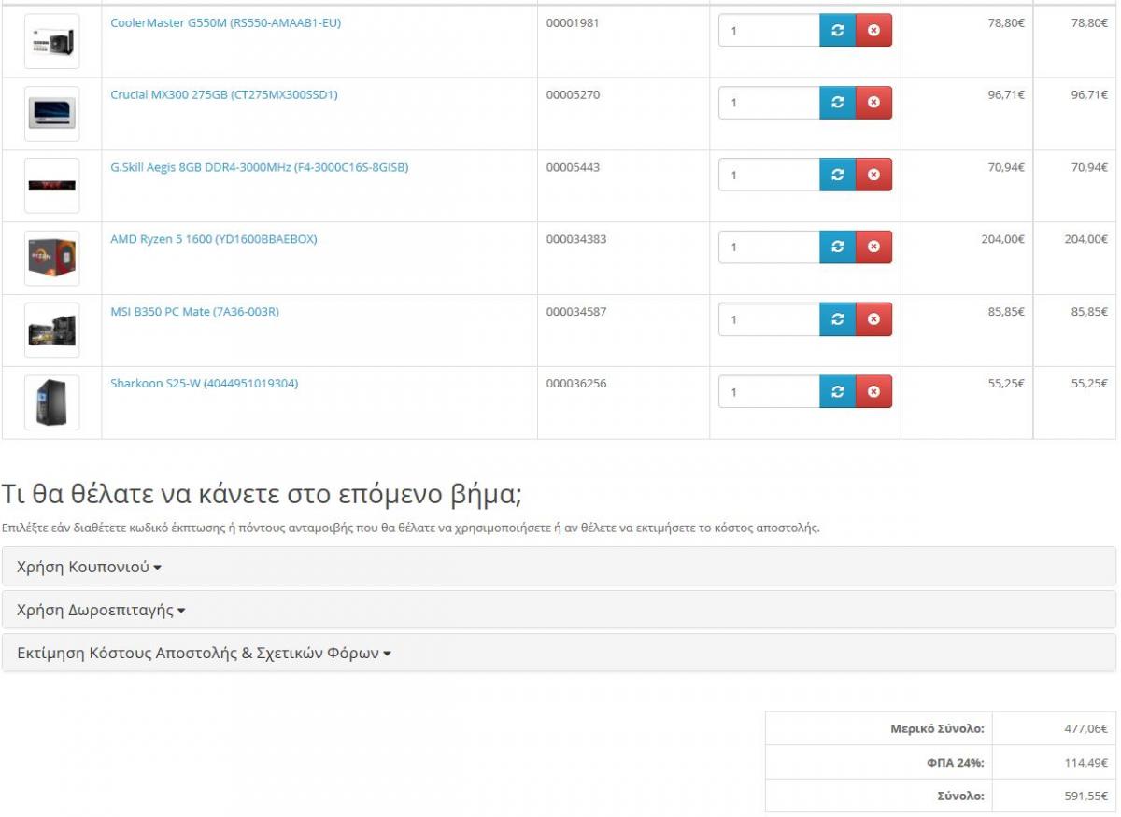Open AMD Ryzen 5 1600 thumbnail image
The height and width of the screenshot is (817, 1121).
(52, 258)
